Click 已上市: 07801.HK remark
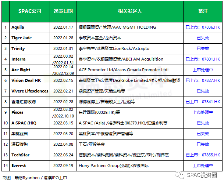The width and height of the screenshot is (224, 185). click(203, 59)
